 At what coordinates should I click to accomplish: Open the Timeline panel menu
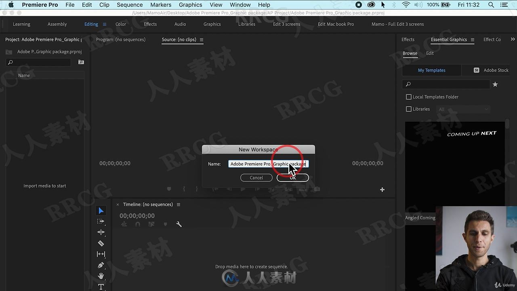pyautogui.click(x=179, y=205)
